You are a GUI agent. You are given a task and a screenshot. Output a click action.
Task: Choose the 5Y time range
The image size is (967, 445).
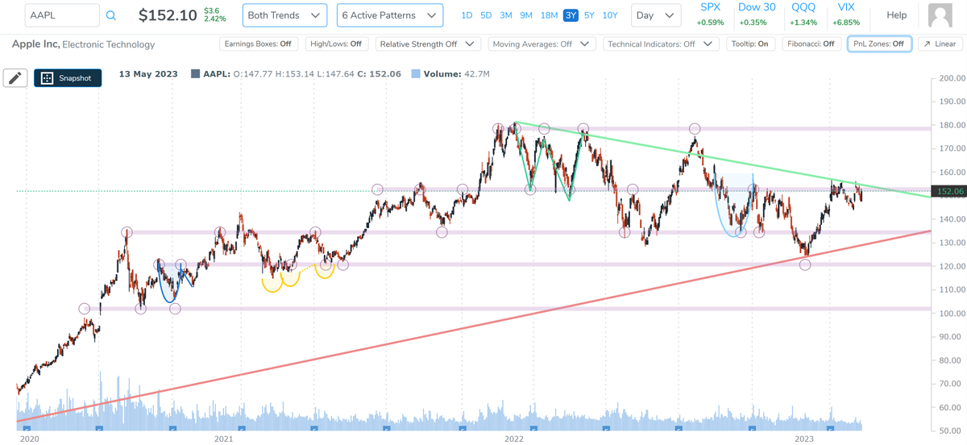coord(590,15)
